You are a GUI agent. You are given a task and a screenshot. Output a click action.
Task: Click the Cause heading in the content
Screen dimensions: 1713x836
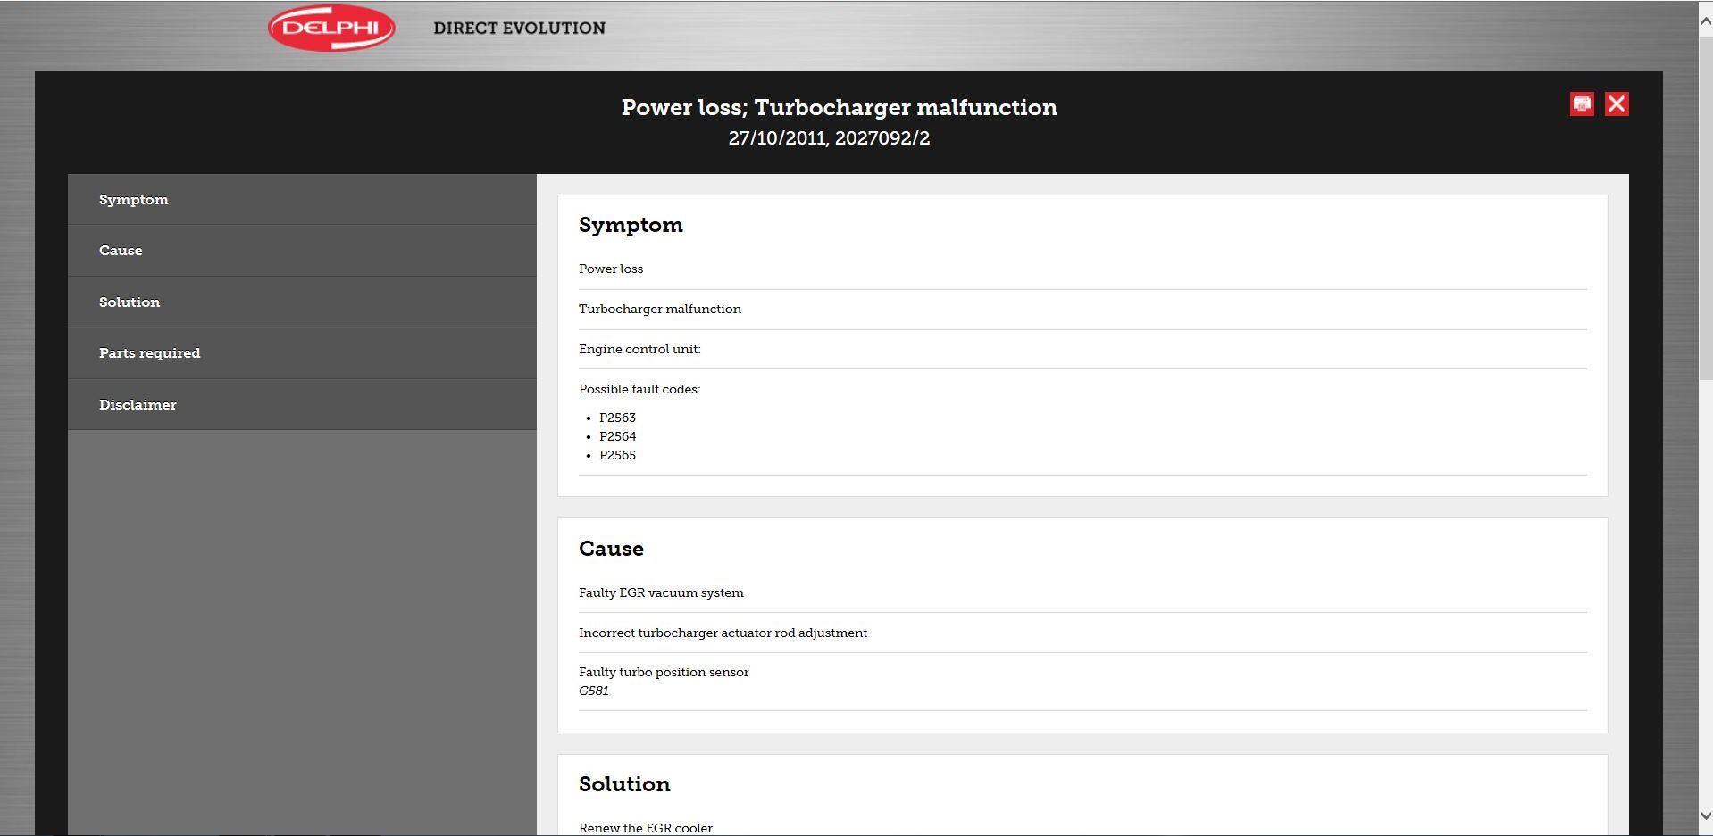click(611, 549)
